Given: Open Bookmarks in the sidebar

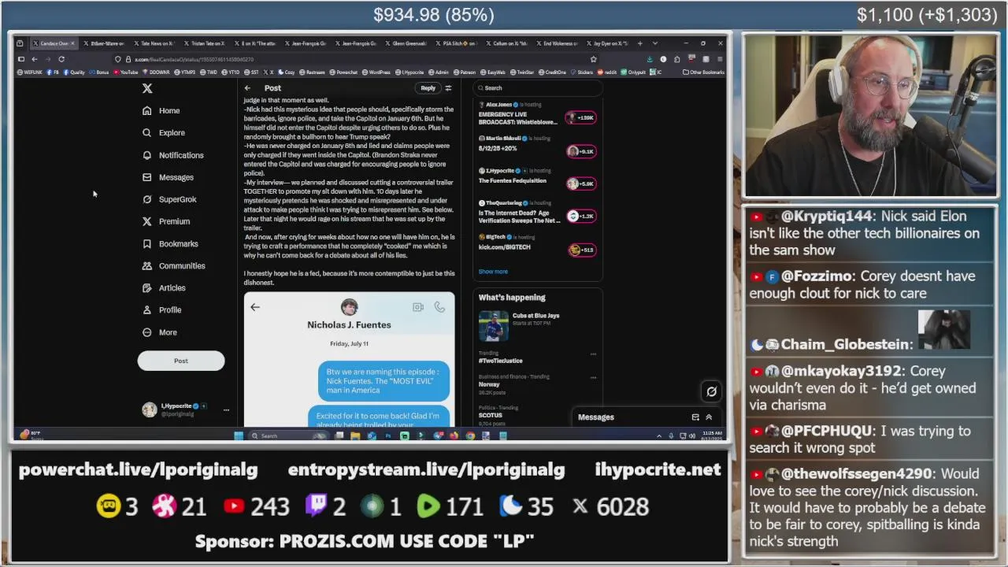Looking at the screenshot, I should [169, 243].
